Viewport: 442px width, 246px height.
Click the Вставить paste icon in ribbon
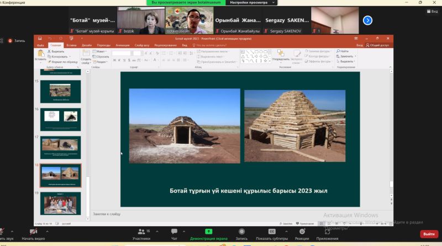click(x=40, y=55)
